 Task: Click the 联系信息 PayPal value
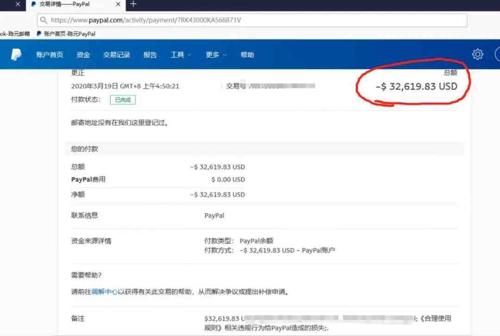pos(214,216)
